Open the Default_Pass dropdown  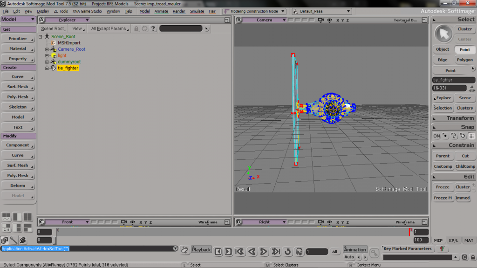pyautogui.click(x=322, y=11)
